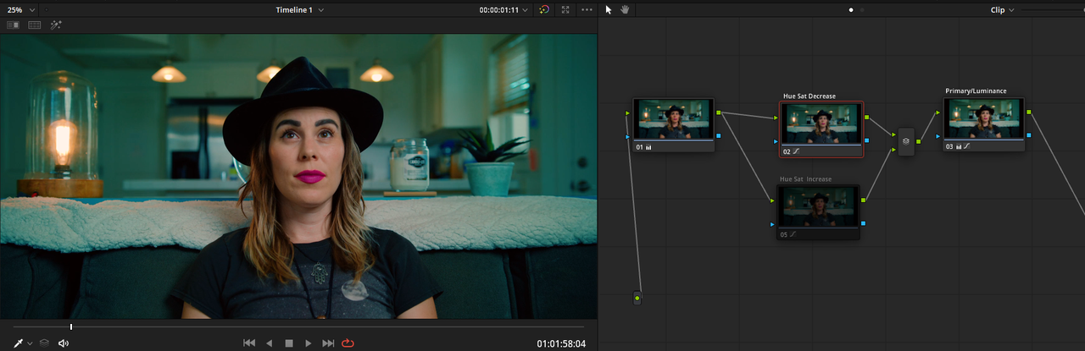Expand the viewer to full screen
The height and width of the screenshot is (351, 1085).
tap(565, 9)
